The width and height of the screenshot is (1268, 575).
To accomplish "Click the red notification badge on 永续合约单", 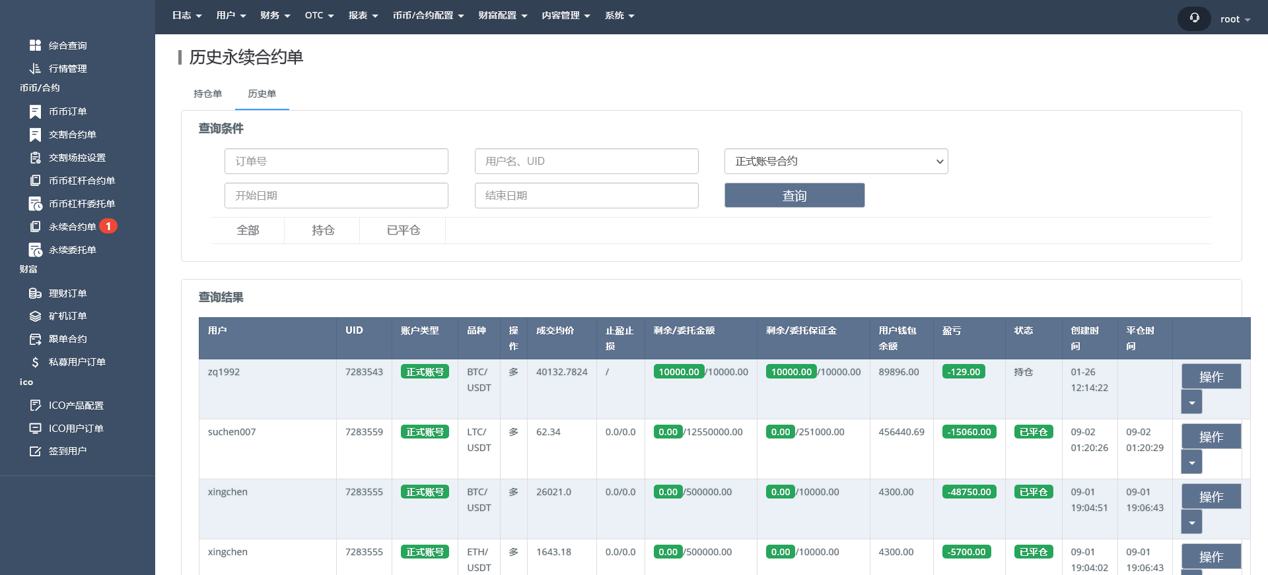I will tap(108, 226).
